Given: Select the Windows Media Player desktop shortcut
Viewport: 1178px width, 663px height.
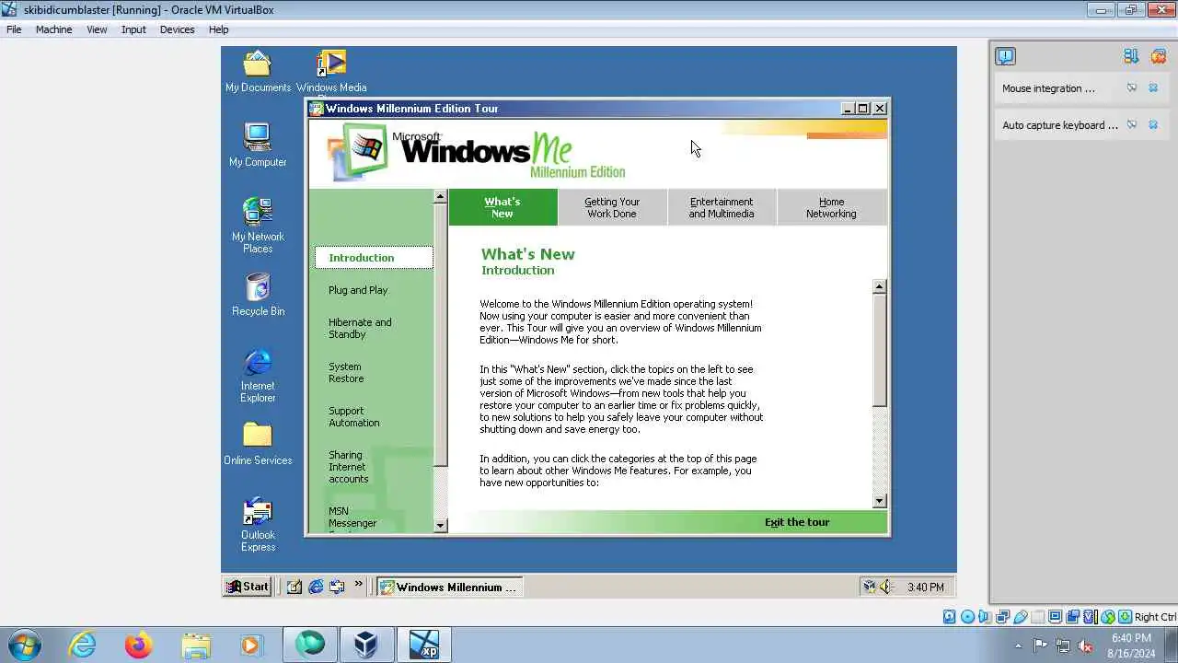Looking at the screenshot, I should pos(331,73).
